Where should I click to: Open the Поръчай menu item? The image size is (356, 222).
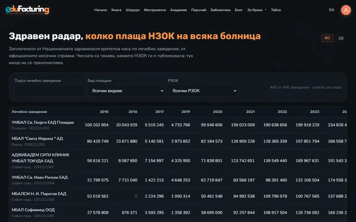[x=198, y=10]
